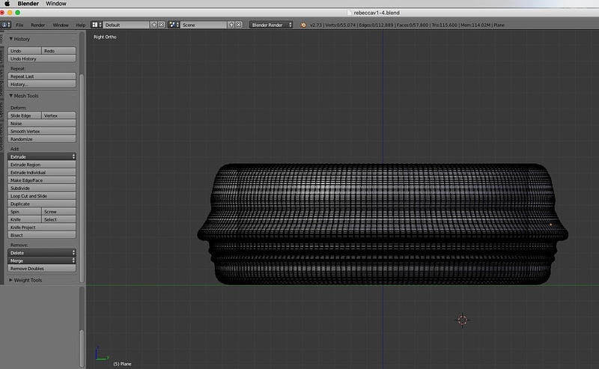Open the Apple menu
The width and height of the screenshot is (599, 369).
point(7,4)
